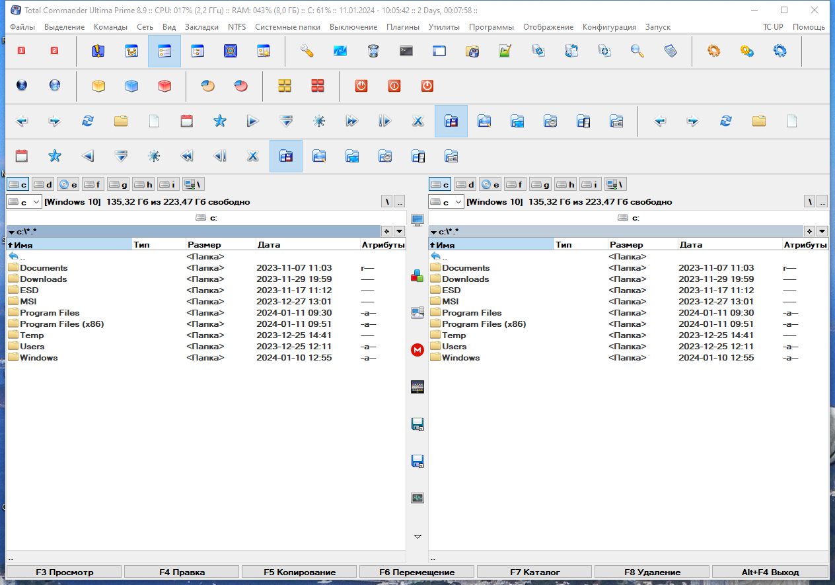
Task: Go to root with left panel backslash button
Action: 387,201
